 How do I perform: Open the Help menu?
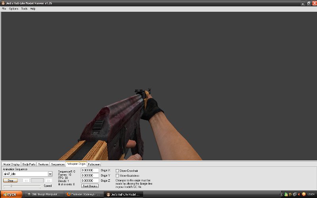33,9
